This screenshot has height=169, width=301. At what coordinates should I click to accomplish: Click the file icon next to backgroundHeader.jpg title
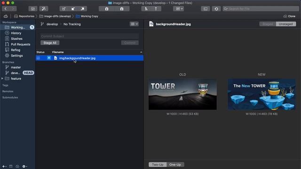tap(151, 24)
